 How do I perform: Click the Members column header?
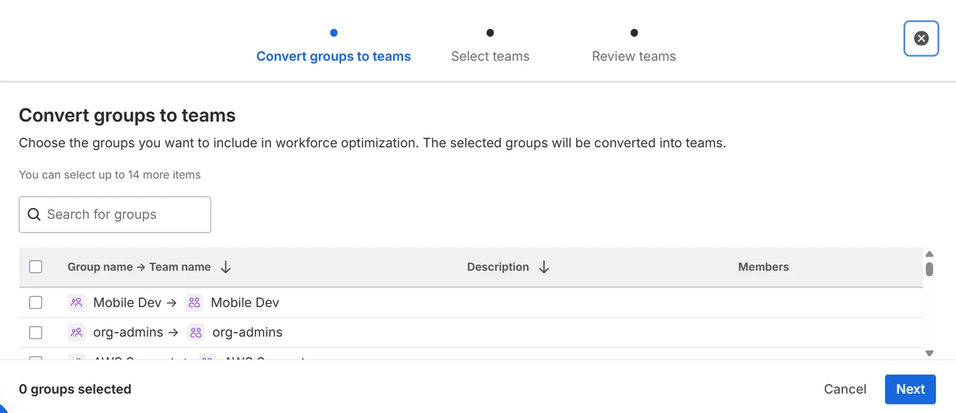[x=763, y=267]
